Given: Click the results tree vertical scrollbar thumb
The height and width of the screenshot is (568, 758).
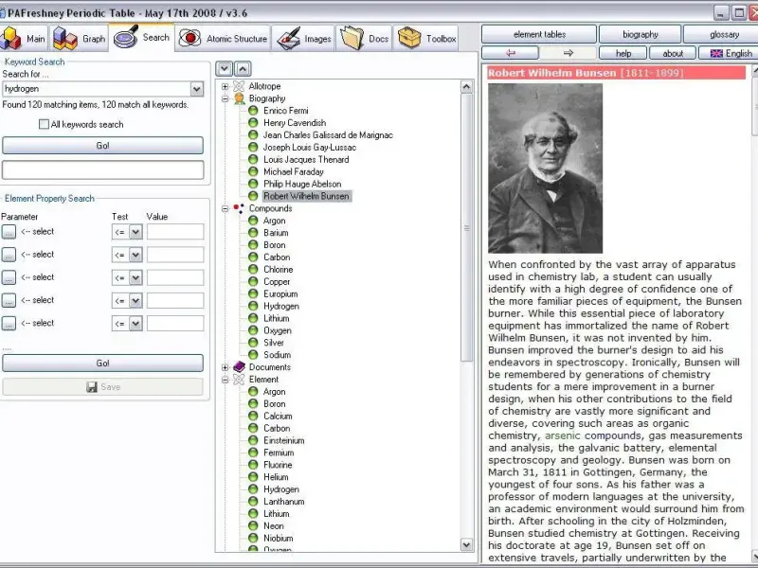Looking at the screenshot, I should (x=466, y=227).
